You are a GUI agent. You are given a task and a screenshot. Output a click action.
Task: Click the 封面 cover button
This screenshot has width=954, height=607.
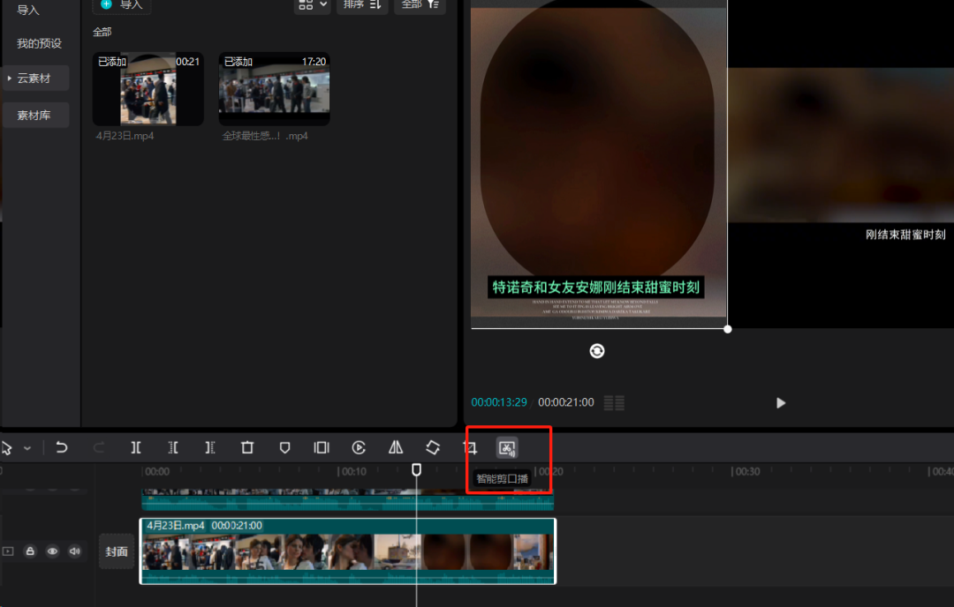pyautogui.click(x=117, y=551)
